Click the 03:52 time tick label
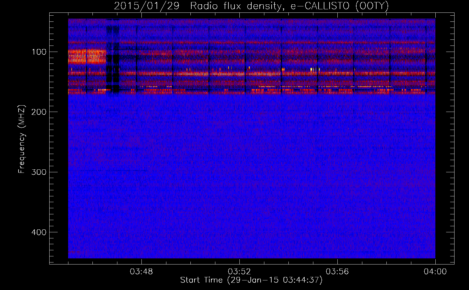The image size is (469, 290). 239,272
